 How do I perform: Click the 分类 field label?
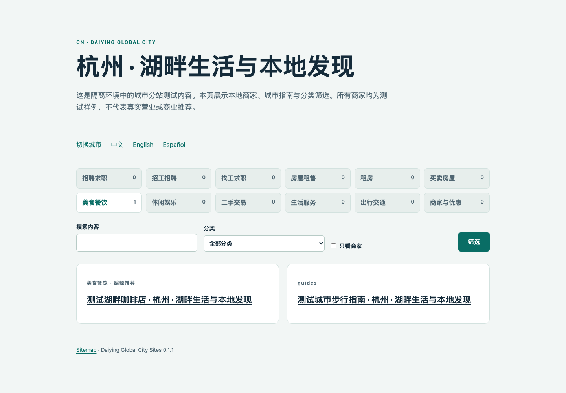tap(209, 228)
